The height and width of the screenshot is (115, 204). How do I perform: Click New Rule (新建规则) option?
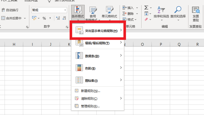(x=90, y=91)
